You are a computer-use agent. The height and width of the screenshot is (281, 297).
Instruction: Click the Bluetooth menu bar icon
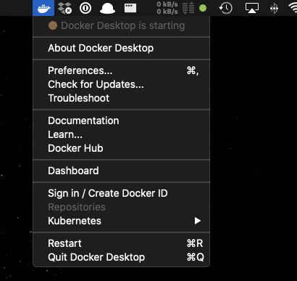coord(274,8)
